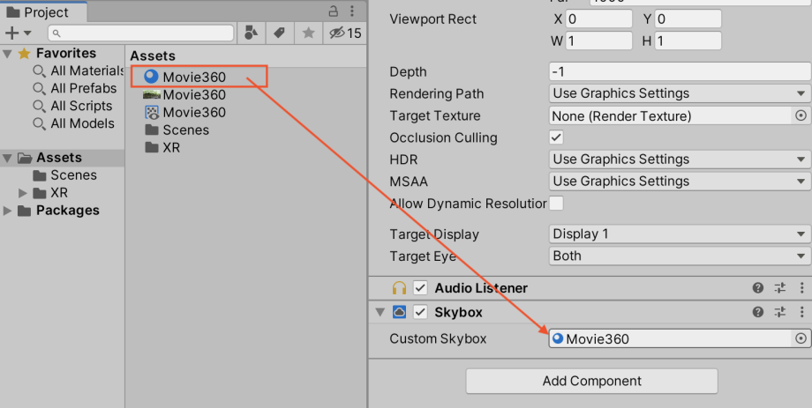Click the Search by Type filter icon
812x408 pixels.
251,33
